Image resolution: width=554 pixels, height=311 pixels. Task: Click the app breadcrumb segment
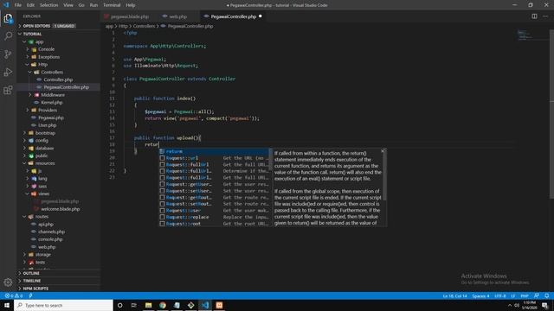tap(109, 26)
